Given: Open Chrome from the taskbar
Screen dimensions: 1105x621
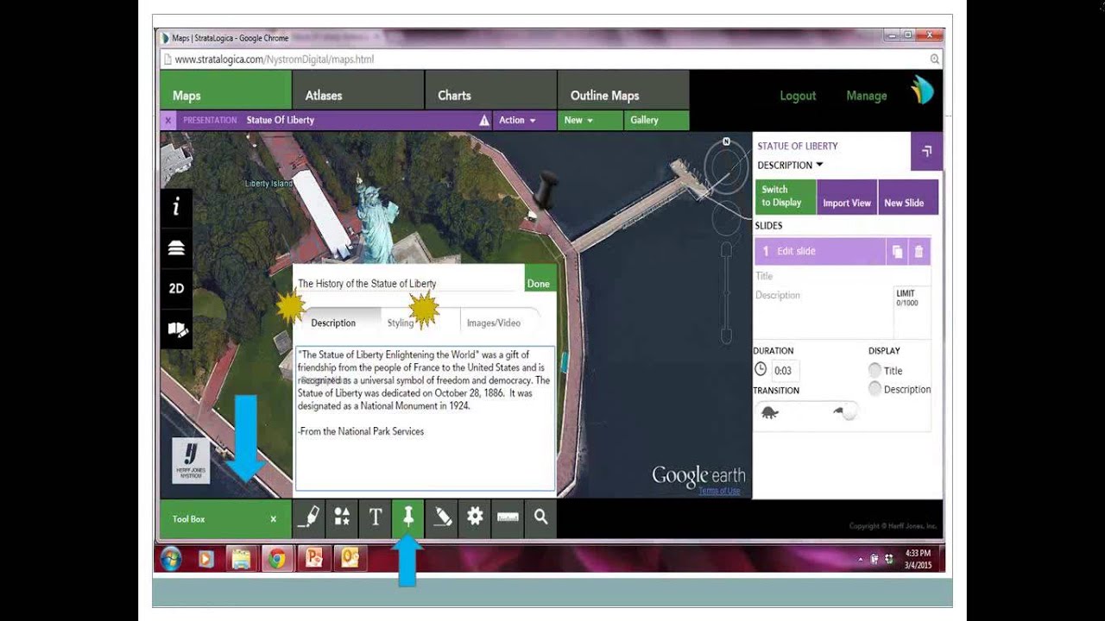Looking at the screenshot, I should [276, 559].
